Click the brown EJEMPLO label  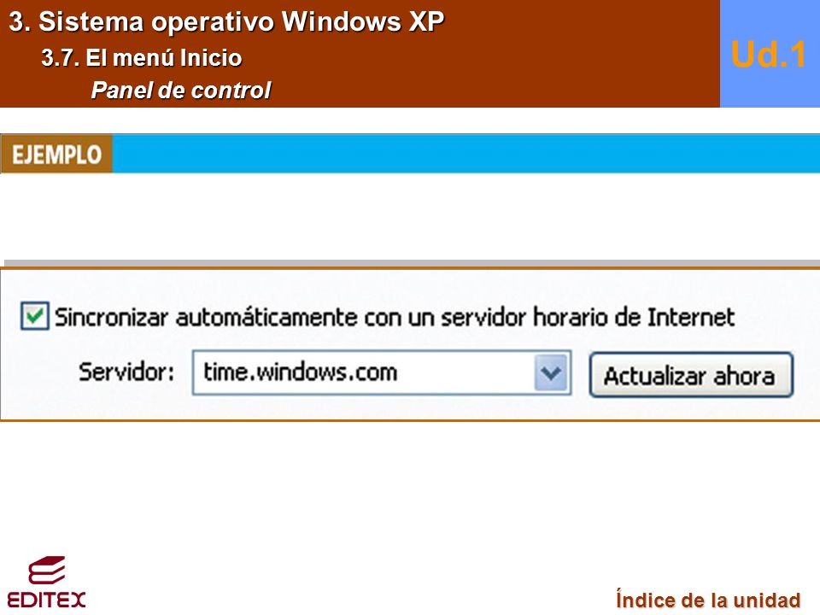(56, 154)
